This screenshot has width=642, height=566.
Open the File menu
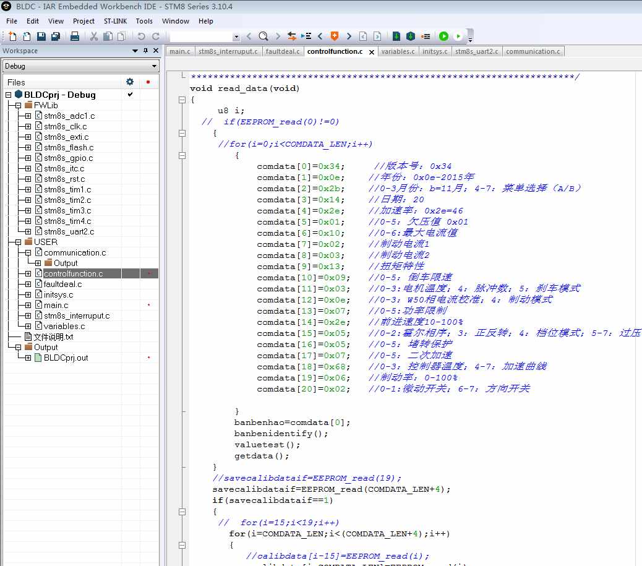pos(12,21)
